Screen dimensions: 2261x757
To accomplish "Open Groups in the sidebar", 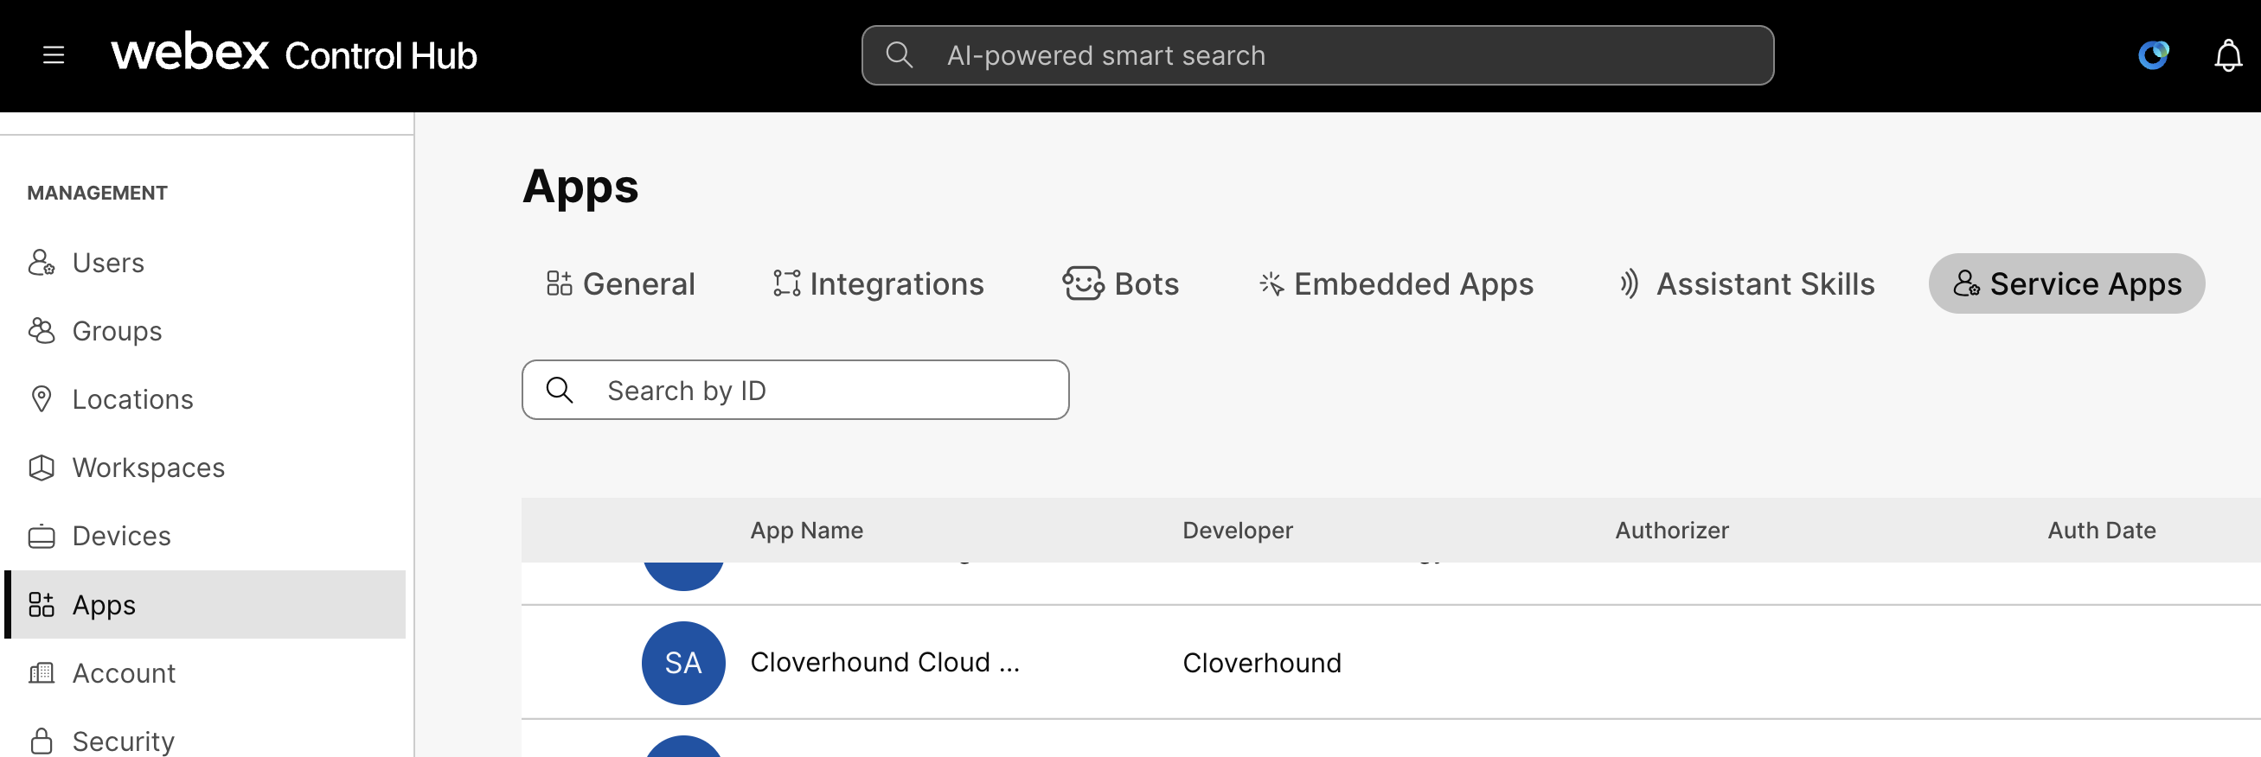I will 204,332.
